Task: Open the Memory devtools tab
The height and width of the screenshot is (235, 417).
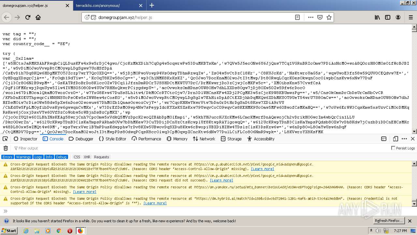Action: (x=177, y=139)
